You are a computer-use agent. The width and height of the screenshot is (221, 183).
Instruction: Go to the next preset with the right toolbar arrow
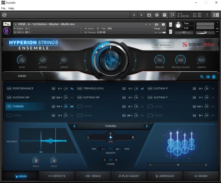pyautogui.click(x=141, y=15)
